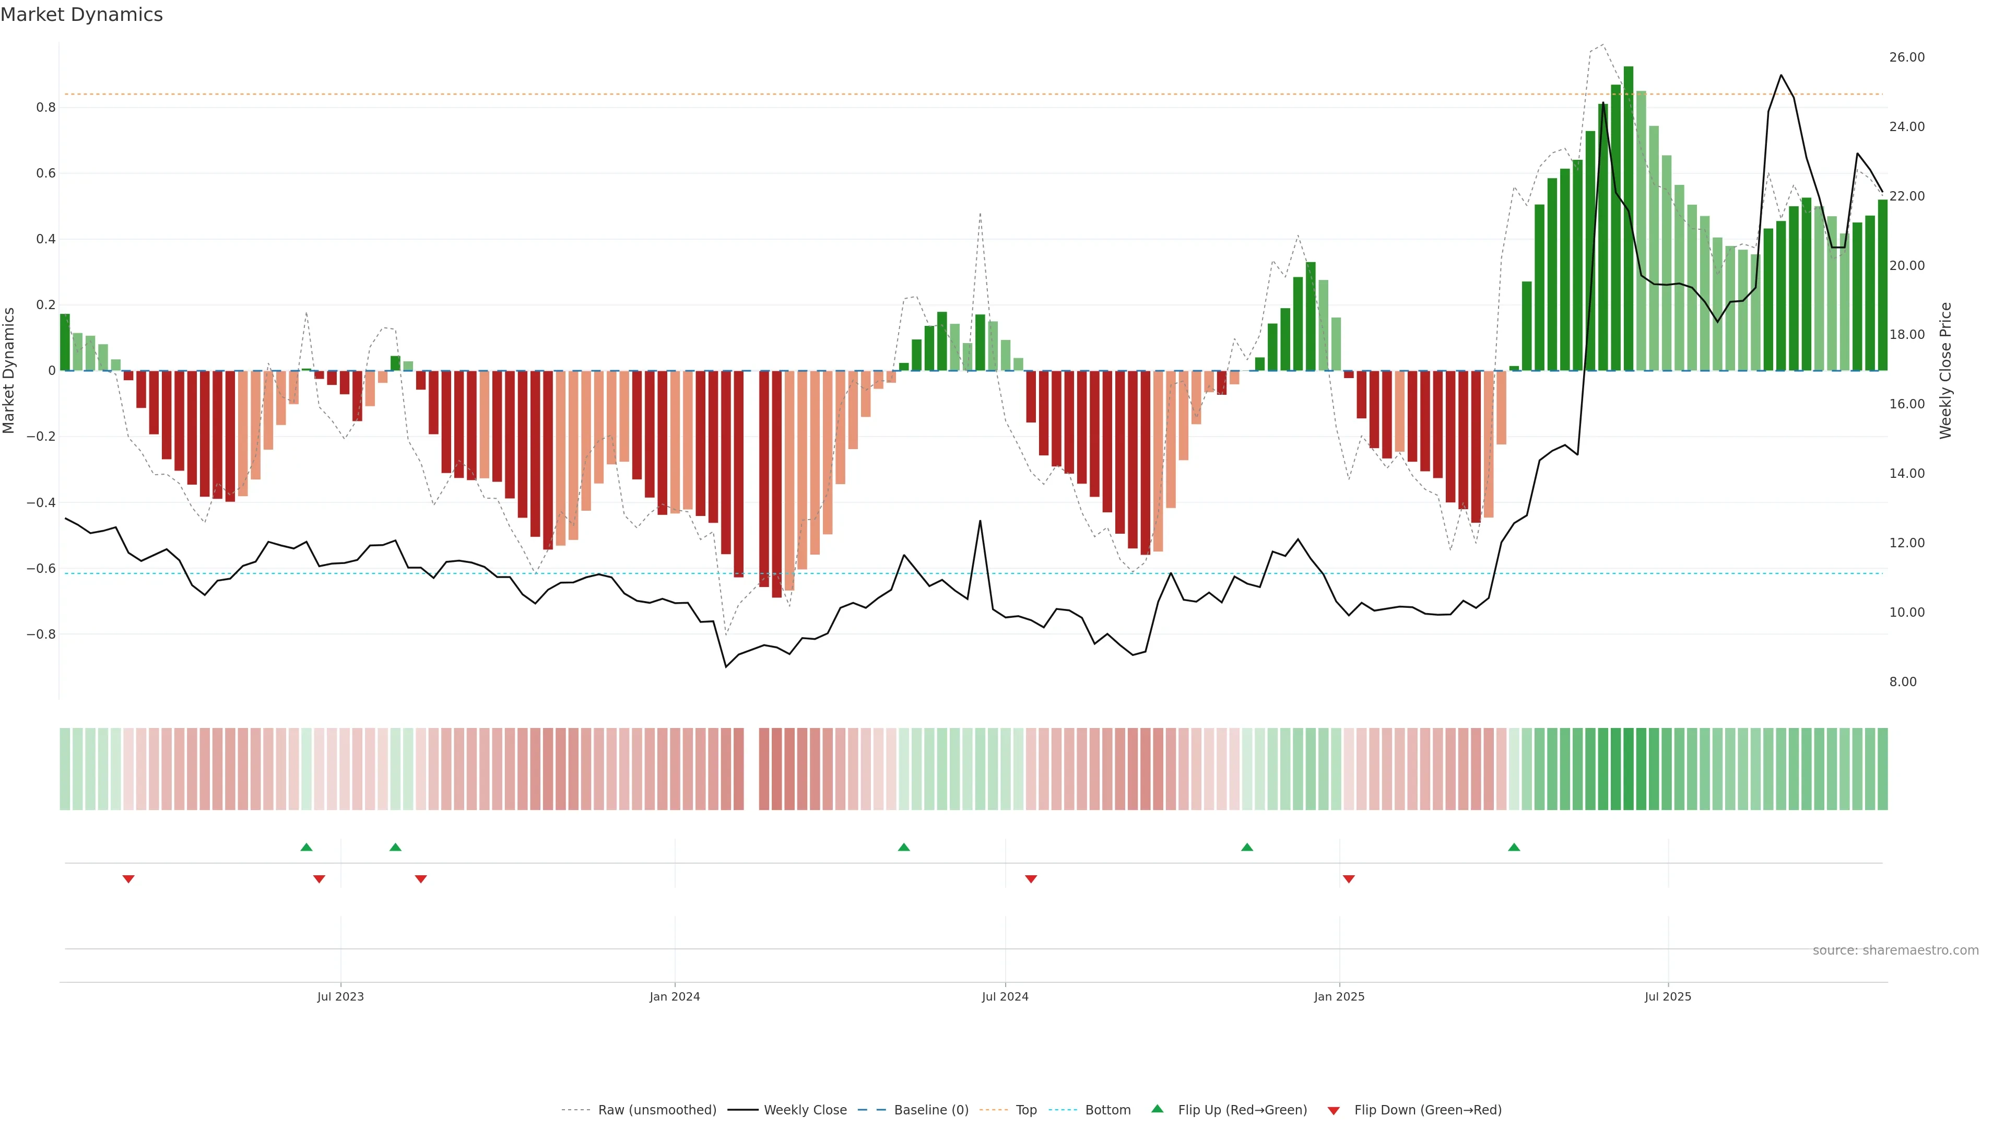The image size is (2005, 1128).
Task: Click the Flip Up green triangle legend icon
Action: (x=1157, y=1109)
